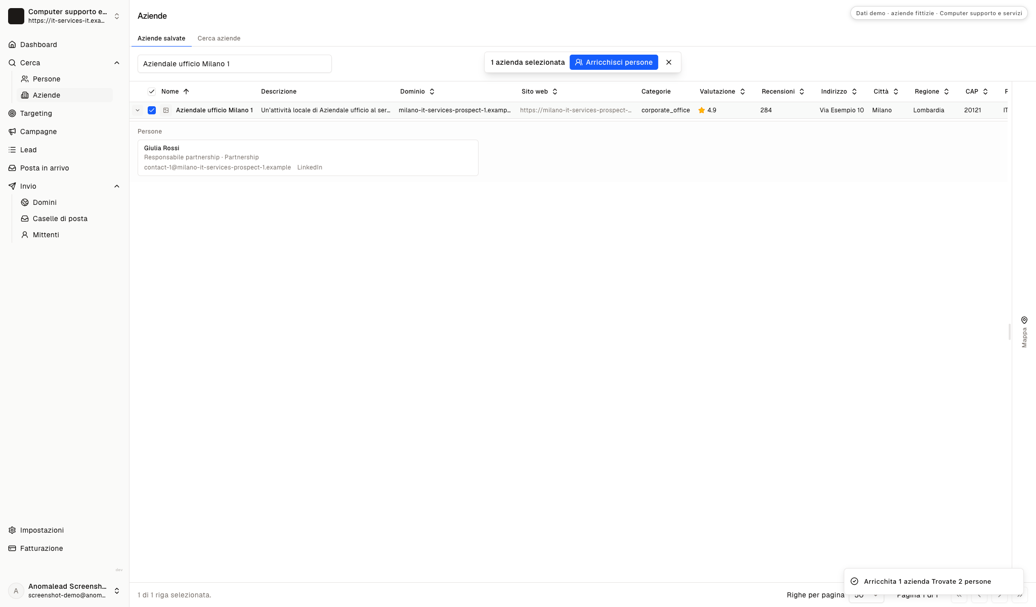Click the Arricchisci persone button
Screen dimensions: 1036x607
click(614, 62)
